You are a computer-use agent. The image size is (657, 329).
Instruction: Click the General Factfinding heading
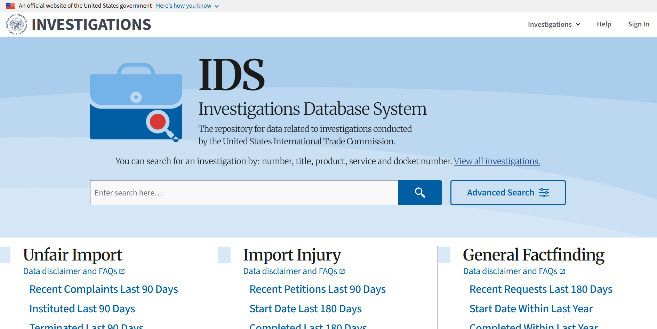[x=534, y=255]
